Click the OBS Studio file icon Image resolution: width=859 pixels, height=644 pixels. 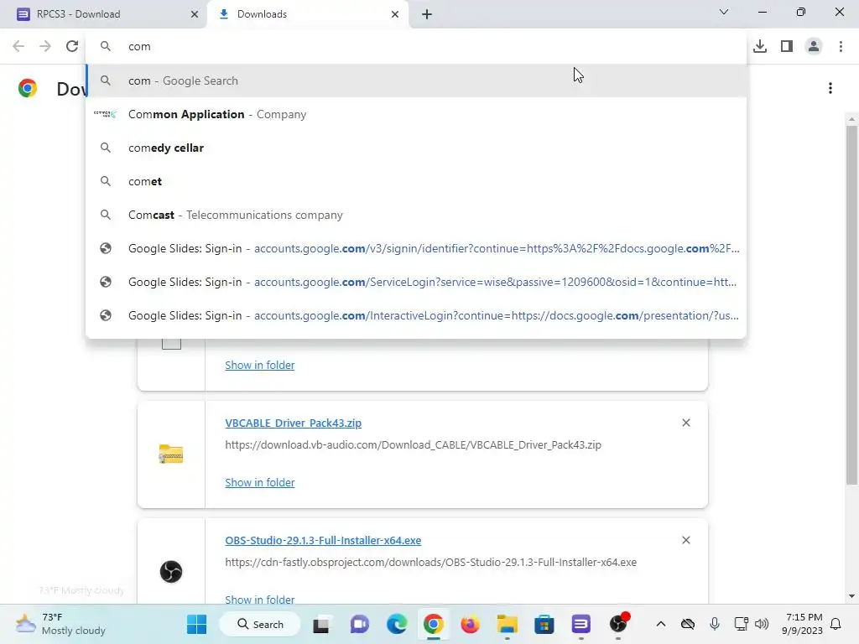point(171,572)
